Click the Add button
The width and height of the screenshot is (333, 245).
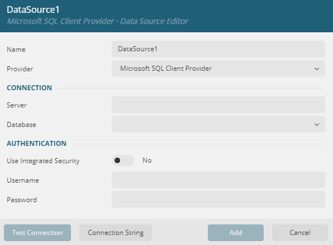click(236, 233)
